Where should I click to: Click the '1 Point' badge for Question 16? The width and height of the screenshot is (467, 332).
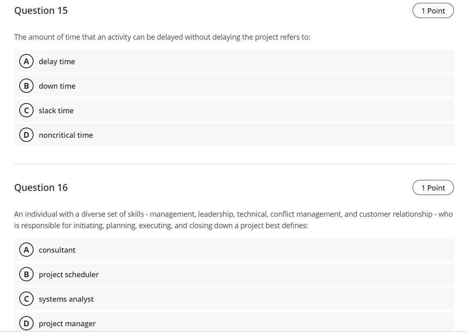tap(433, 188)
